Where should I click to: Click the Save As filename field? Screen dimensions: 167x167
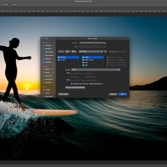92,43
